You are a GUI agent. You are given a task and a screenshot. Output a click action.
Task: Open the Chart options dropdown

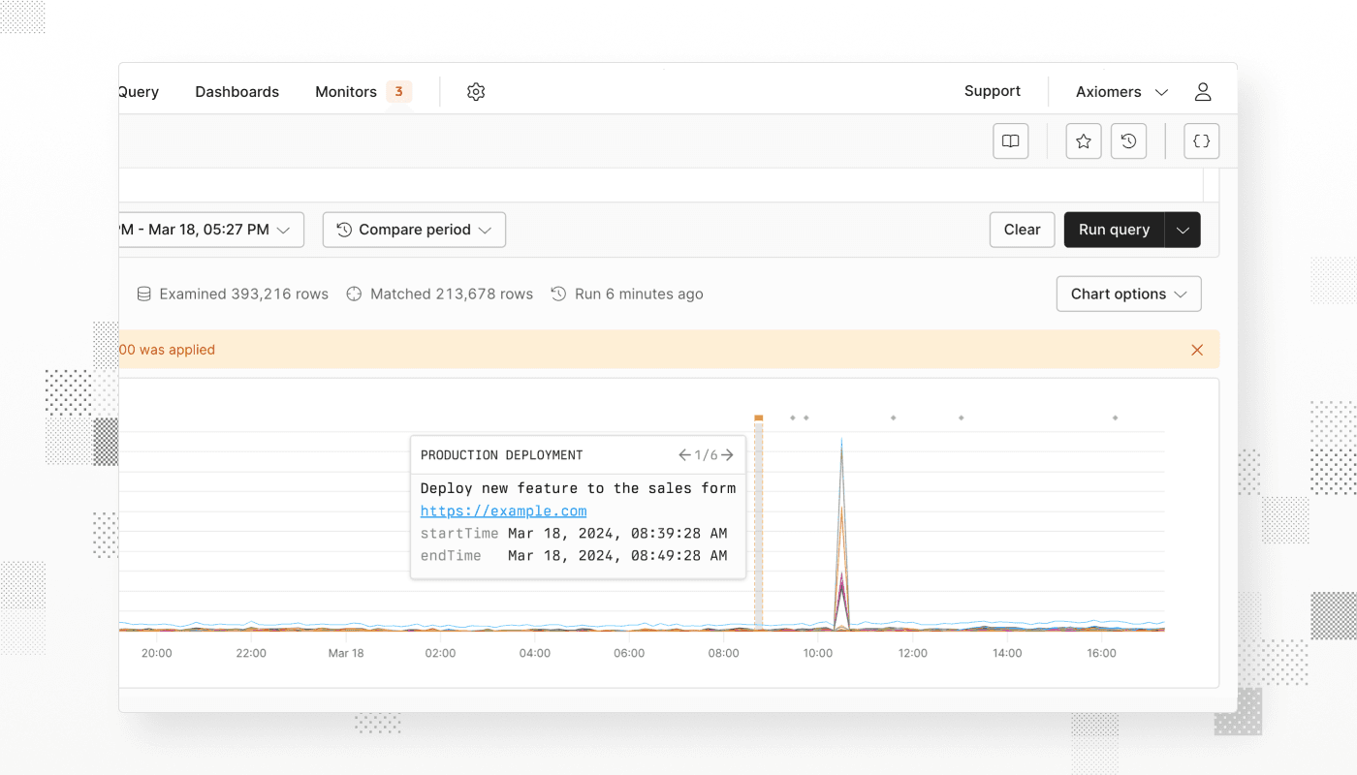coord(1128,294)
